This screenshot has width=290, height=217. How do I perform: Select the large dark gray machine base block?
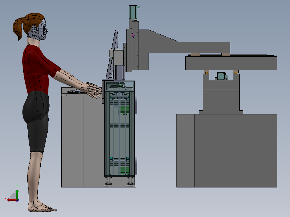(227, 151)
